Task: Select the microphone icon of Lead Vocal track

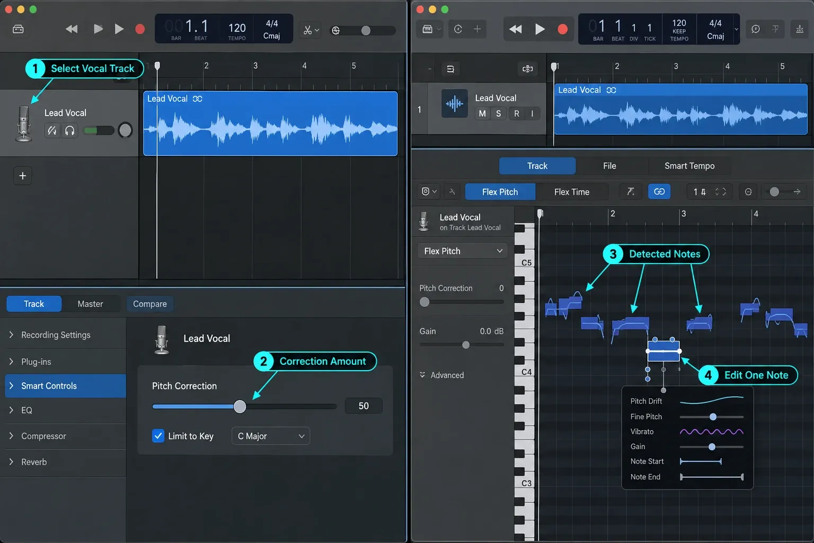Action: (23, 124)
